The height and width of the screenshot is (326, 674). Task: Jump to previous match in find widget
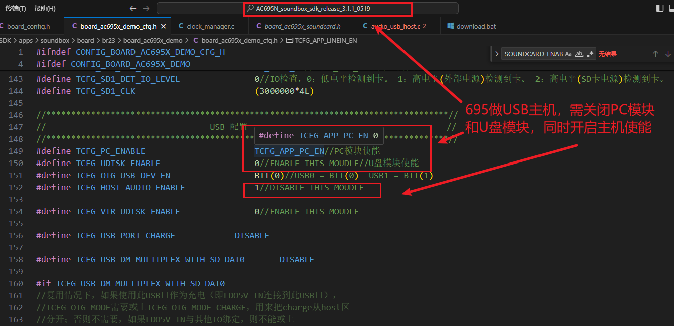655,54
